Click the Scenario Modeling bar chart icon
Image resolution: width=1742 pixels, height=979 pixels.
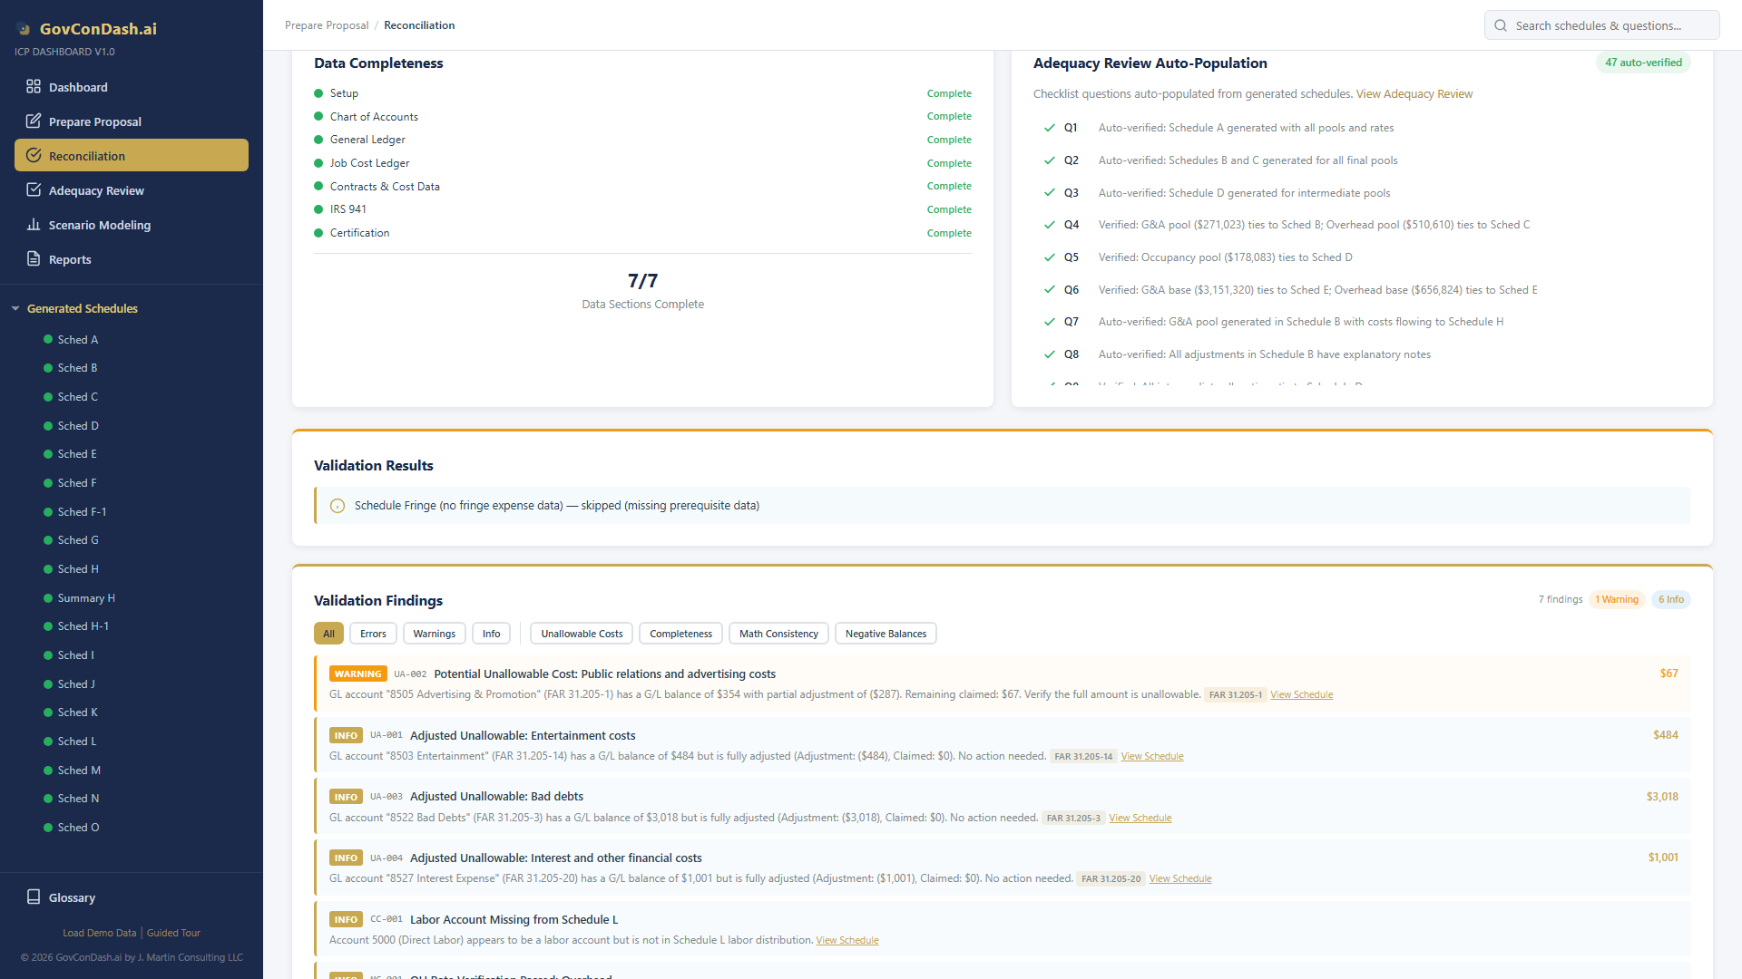coord(34,225)
